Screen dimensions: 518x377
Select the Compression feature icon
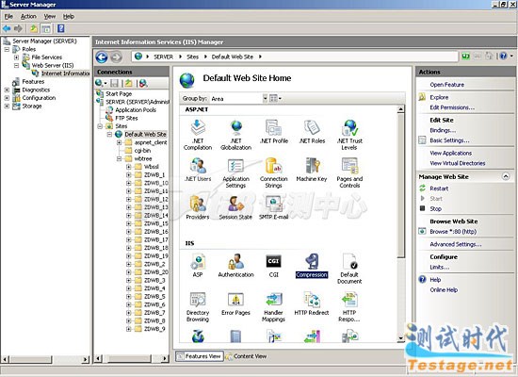pyautogui.click(x=312, y=266)
